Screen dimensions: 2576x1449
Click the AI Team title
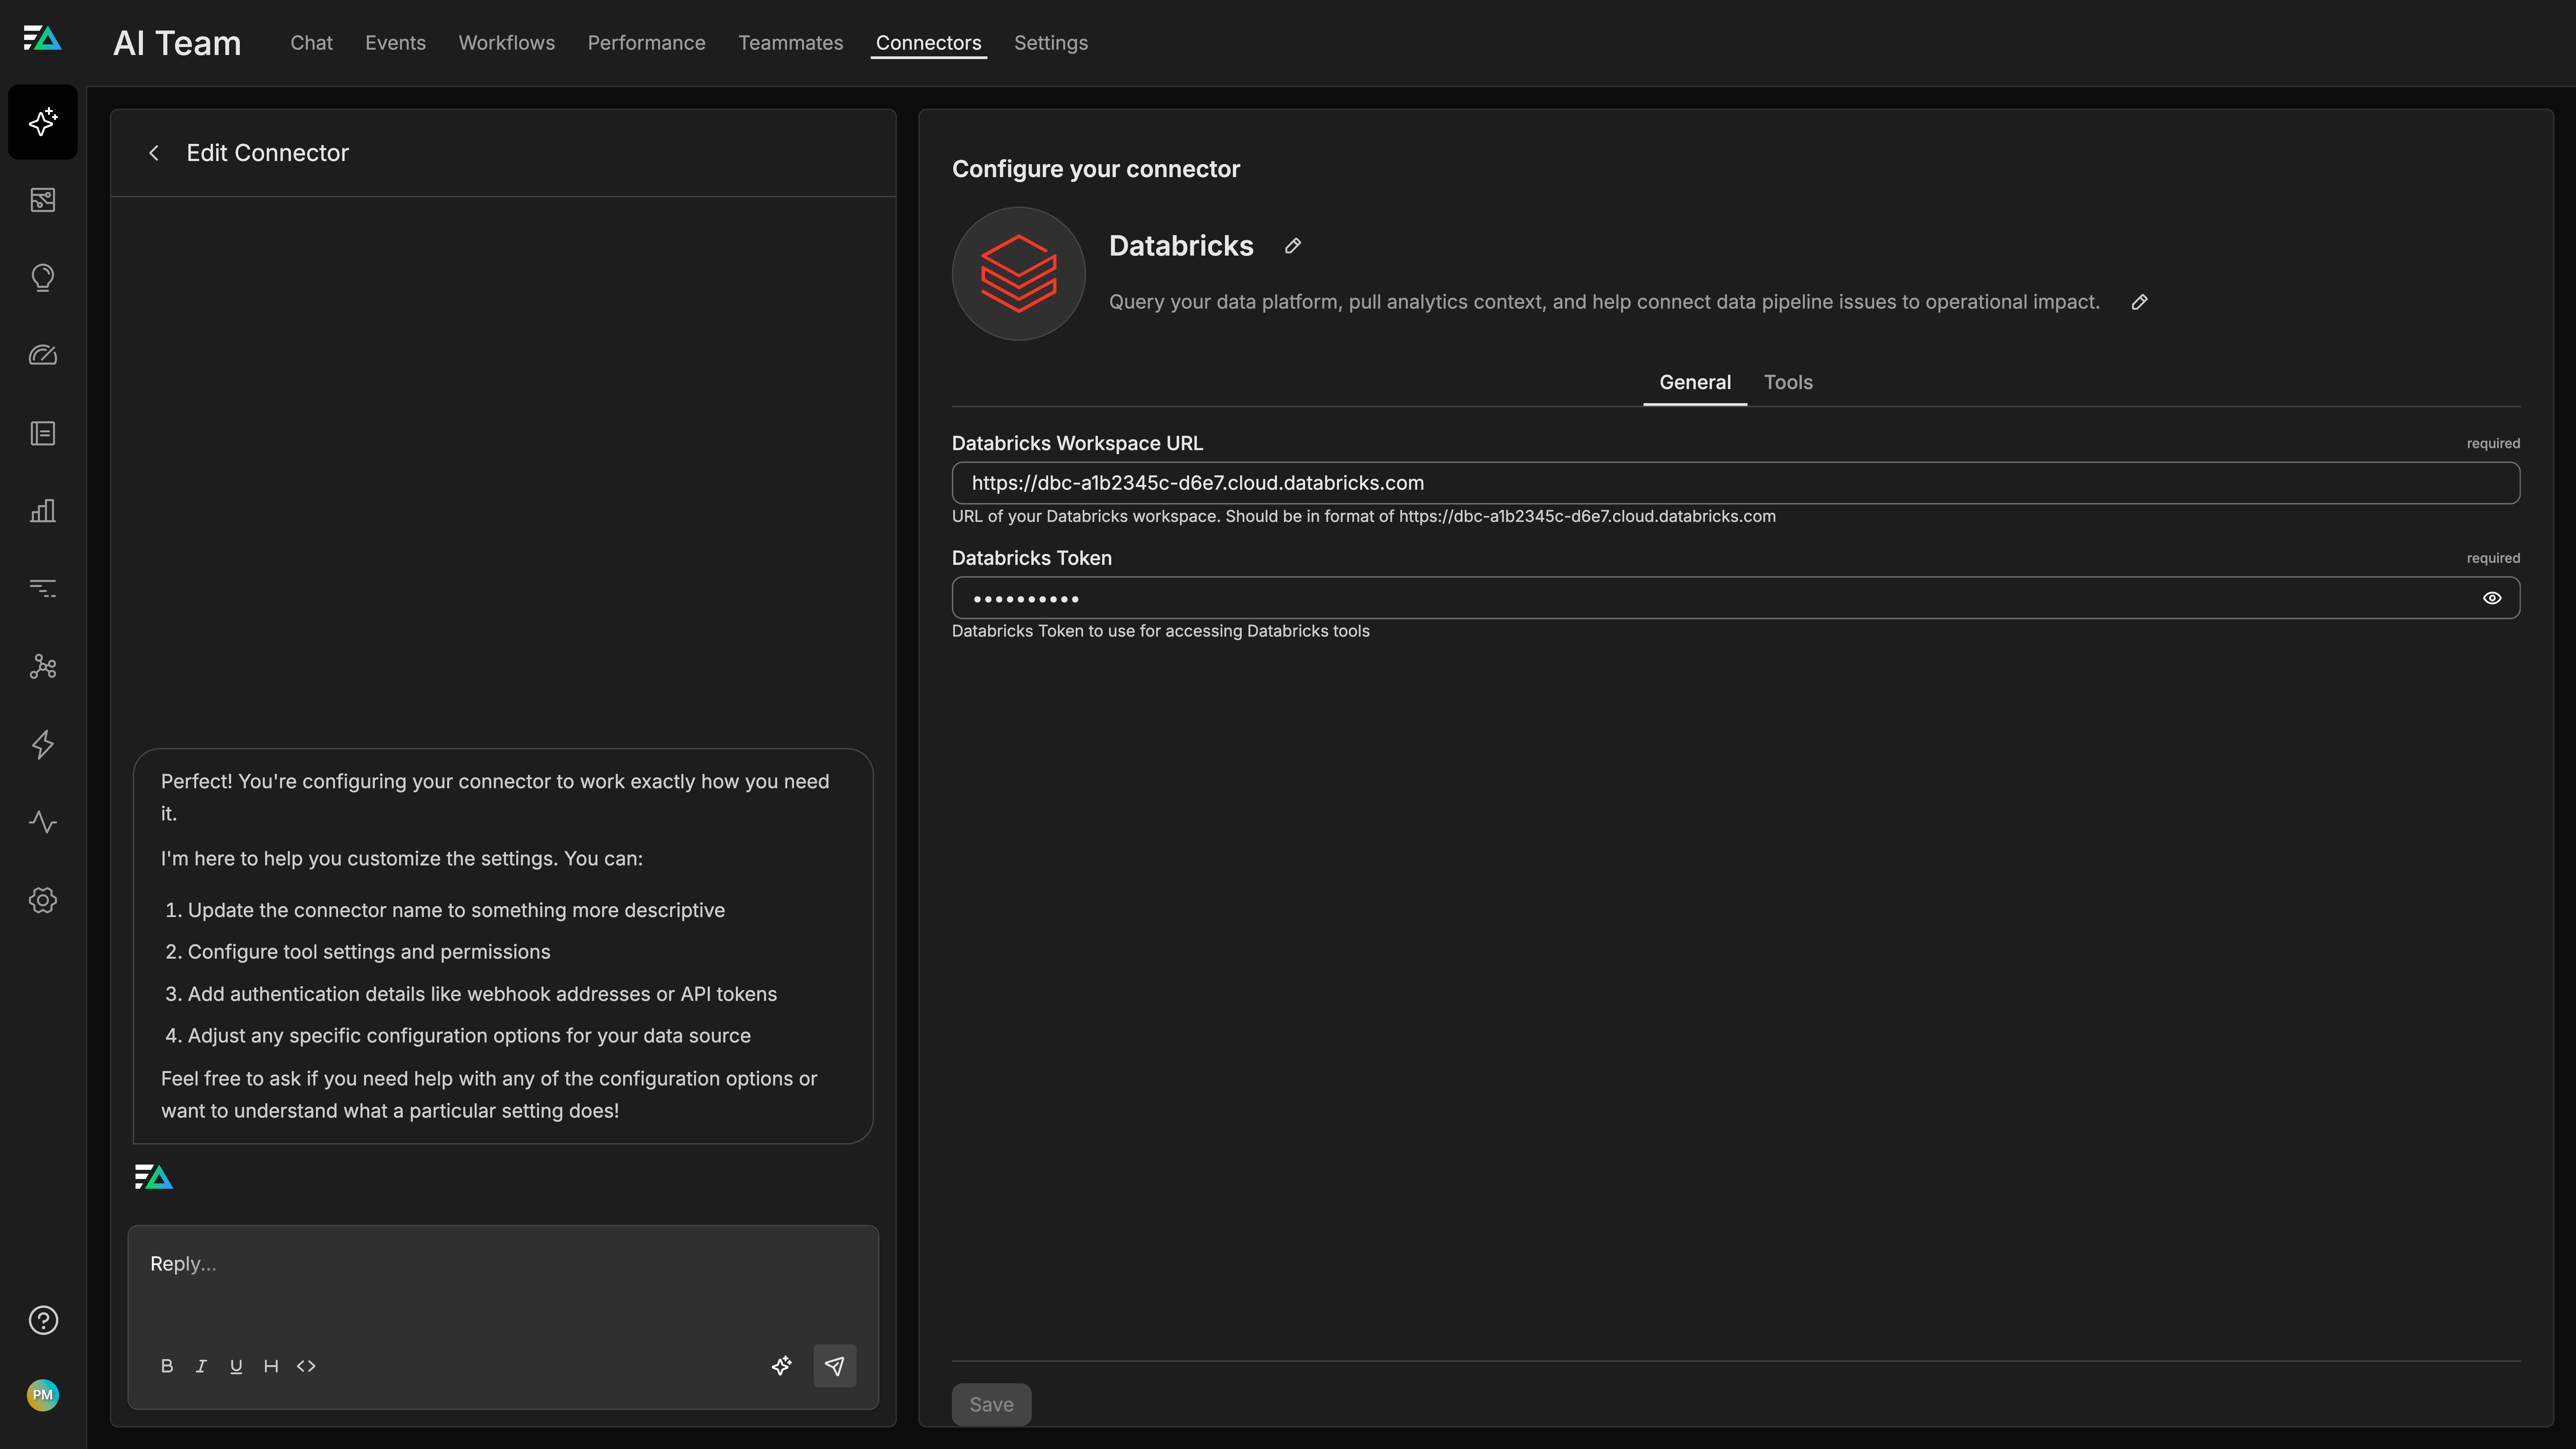click(177, 43)
